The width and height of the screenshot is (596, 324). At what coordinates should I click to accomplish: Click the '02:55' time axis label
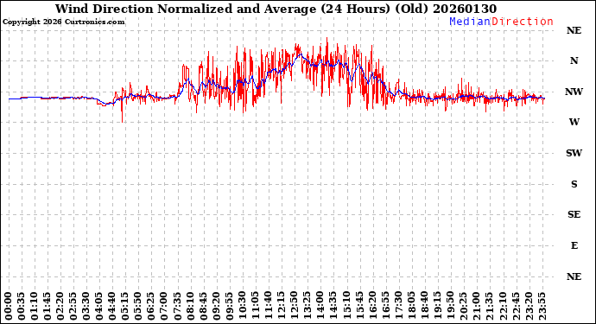tap(73, 307)
